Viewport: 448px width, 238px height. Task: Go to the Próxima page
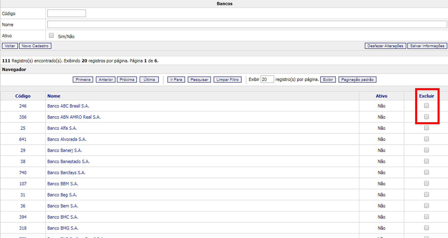[x=127, y=80]
